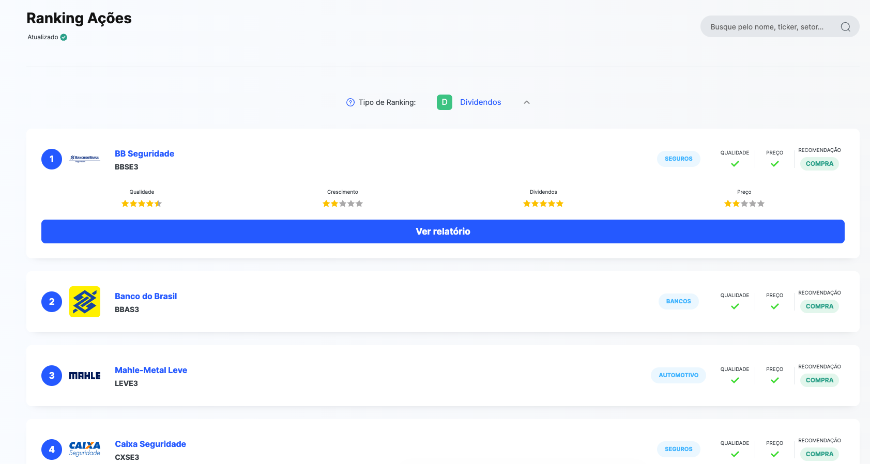The height and width of the screenshot is (464, 870).
Task: Click rank number 1 circle badge
Action: 52,159
